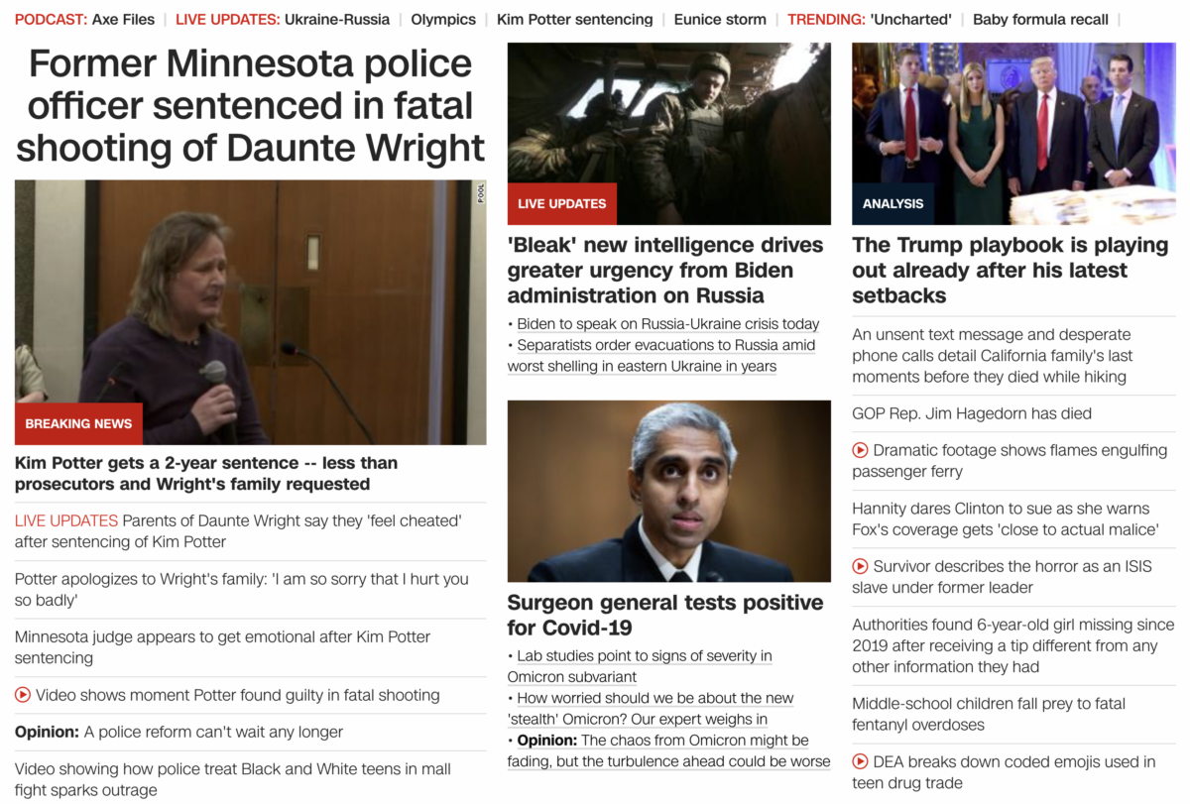
Task: Click play icon next to 'Dramatic footage shows flames'
Action: 861,450
